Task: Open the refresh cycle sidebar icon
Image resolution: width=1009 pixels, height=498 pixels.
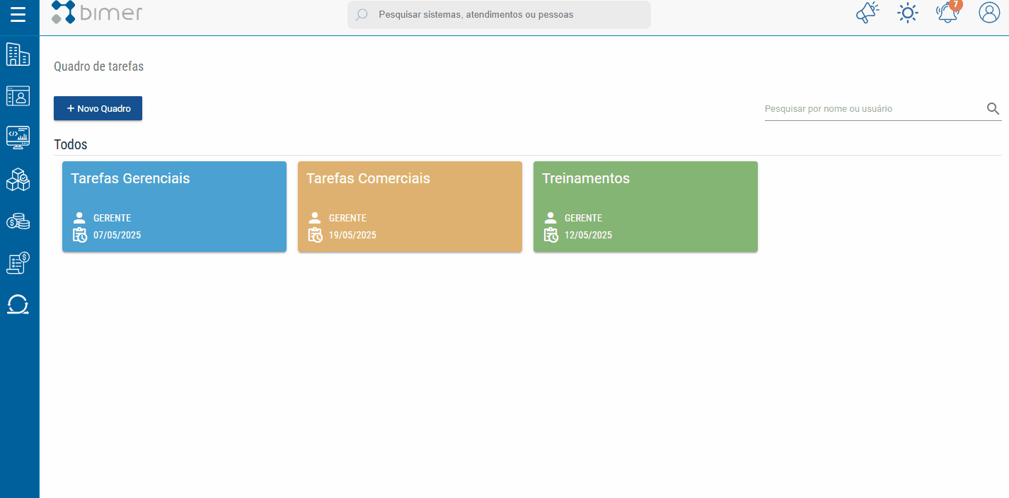Action: 18,305
